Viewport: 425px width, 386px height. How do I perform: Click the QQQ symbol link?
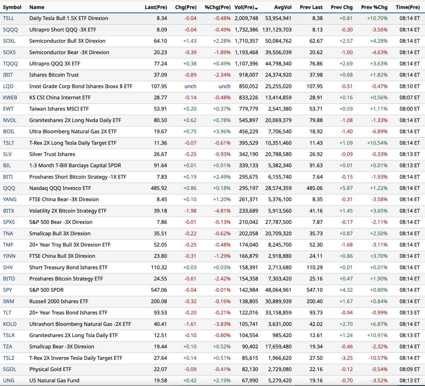click(9, 188)
